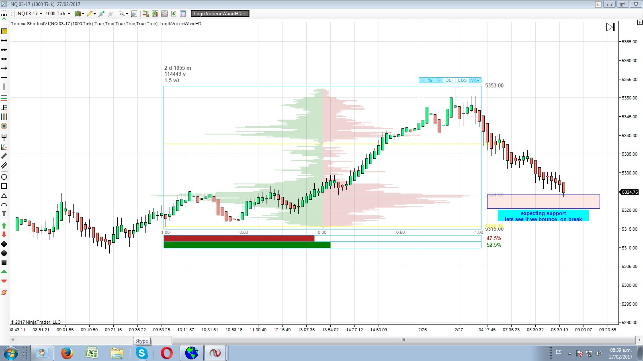Click the '114449 v' volume label
This screenshot has height=361, width=643.
175,74
